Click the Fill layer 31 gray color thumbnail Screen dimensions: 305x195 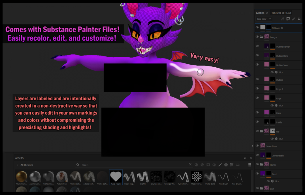(x=263, y=27)
